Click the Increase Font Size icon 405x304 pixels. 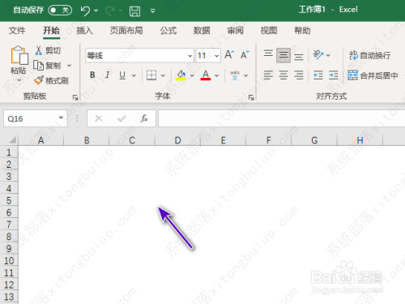tap(229, 55)
